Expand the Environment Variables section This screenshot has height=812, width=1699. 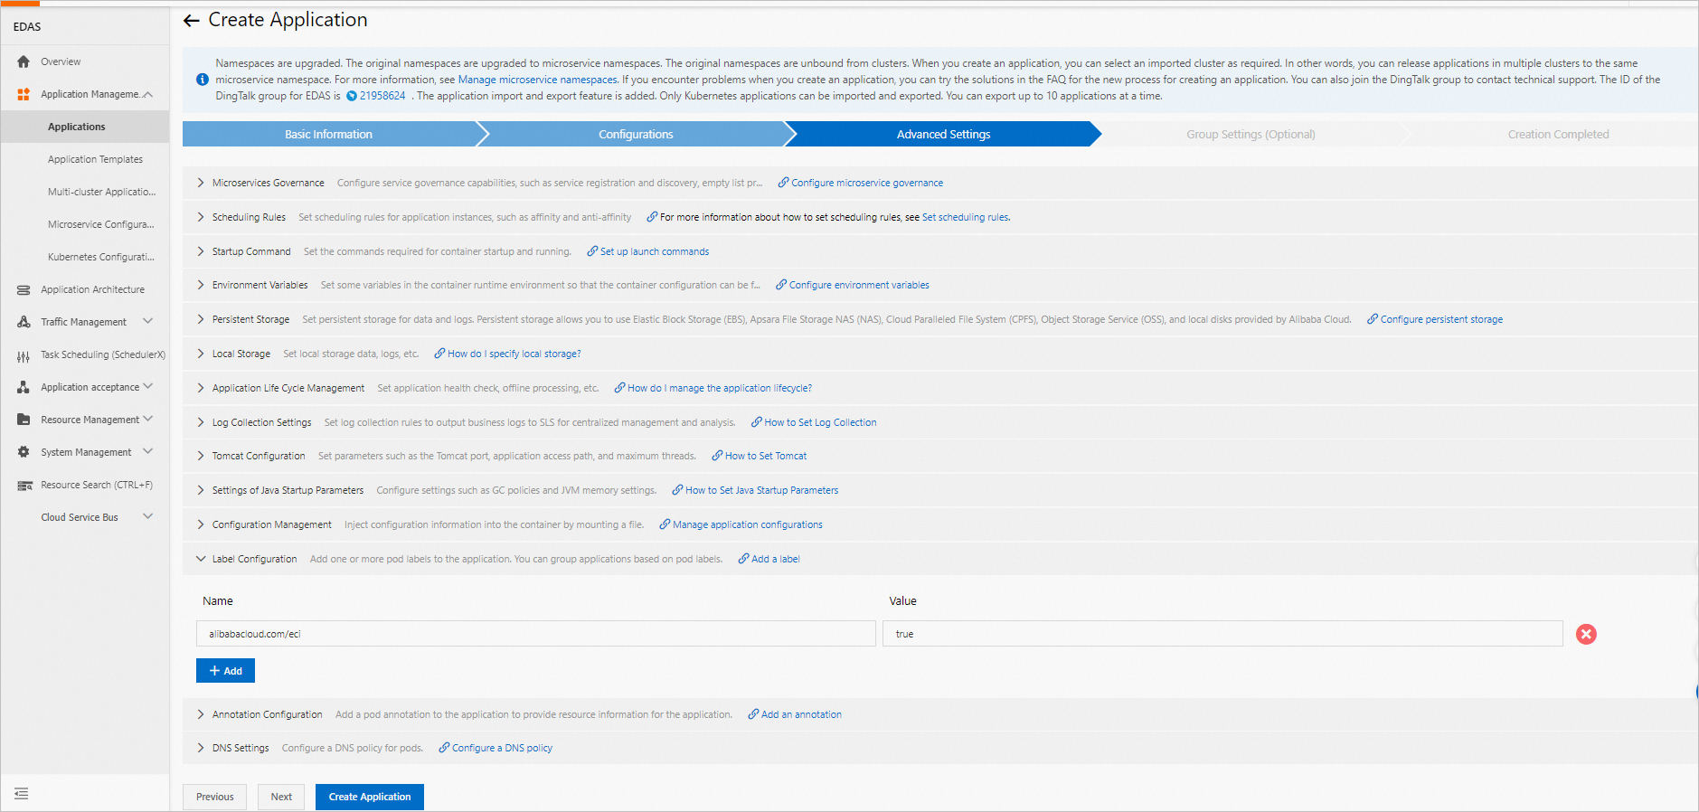[x=201, y=285]
